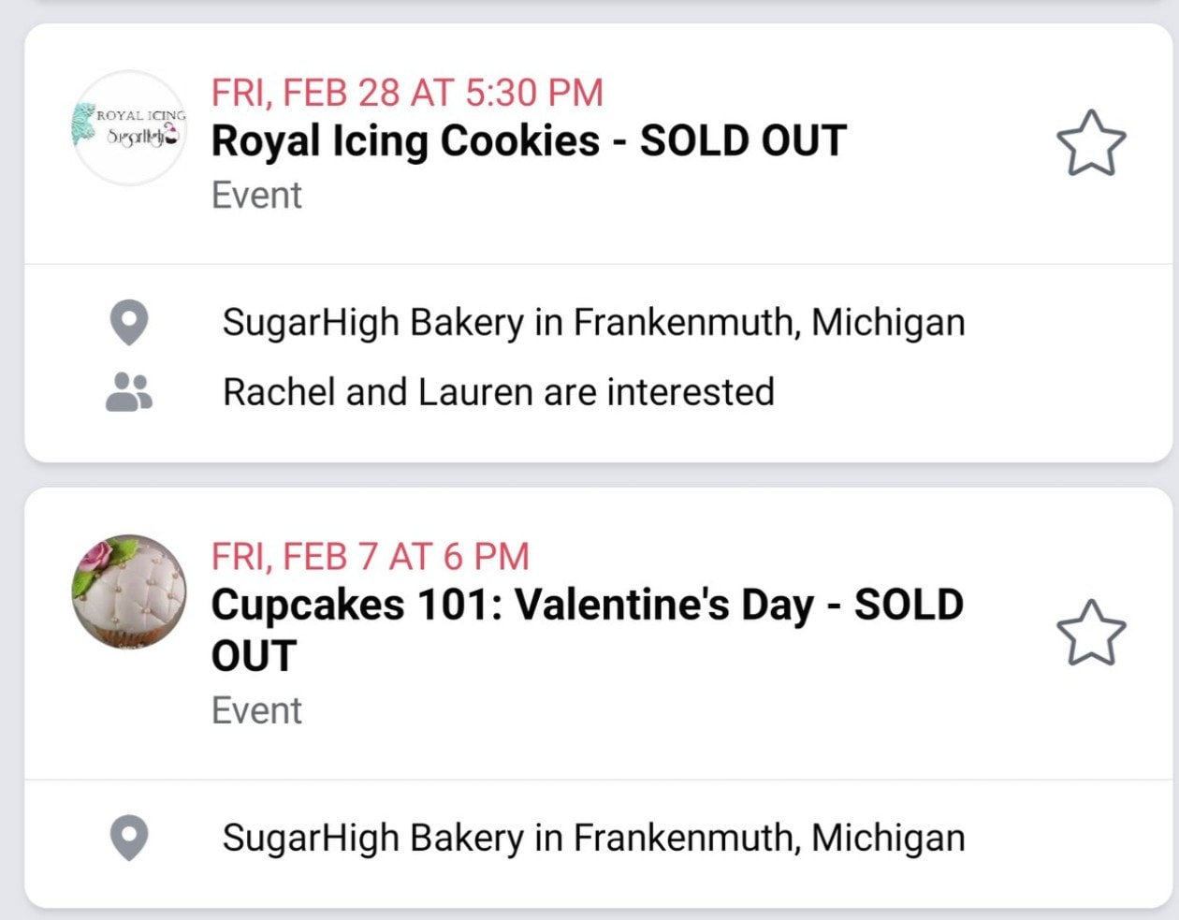The height and width of the screenshot is (920, 1179).
Task: Star the Cupcakes 101 Valentine's Day event
Action: [x=1091, y=633]
